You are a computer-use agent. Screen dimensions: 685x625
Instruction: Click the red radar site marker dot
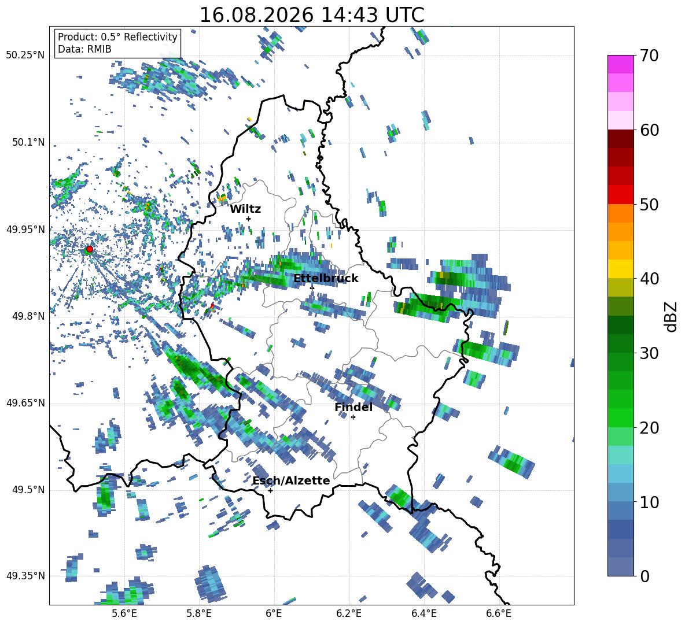click(90, 249)
